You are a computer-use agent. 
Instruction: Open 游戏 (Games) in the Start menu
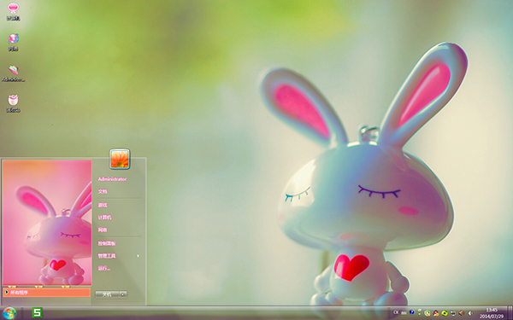[103, 205]
